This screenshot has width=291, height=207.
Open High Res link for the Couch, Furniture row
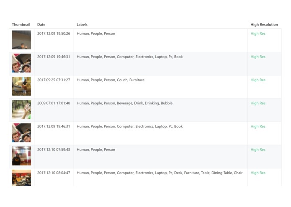[x=258, y=80]
